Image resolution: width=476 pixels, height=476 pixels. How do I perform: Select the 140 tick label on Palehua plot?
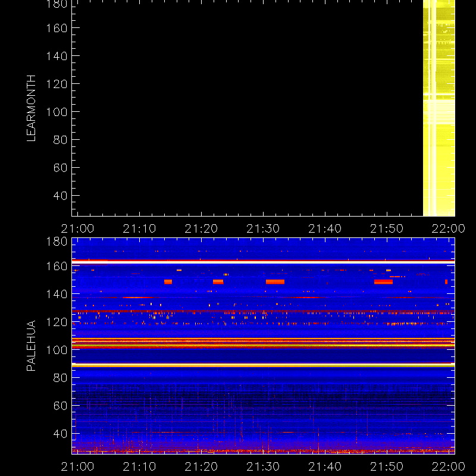tap(57, 294)
